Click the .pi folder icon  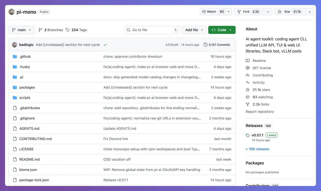point(15,77)
